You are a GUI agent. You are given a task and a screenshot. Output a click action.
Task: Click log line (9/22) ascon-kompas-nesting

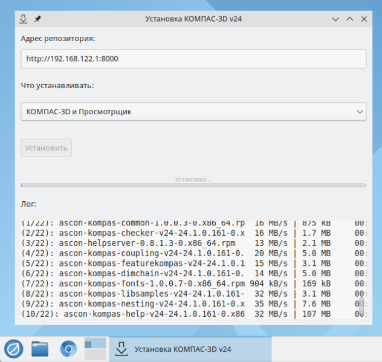pos(194,304)
